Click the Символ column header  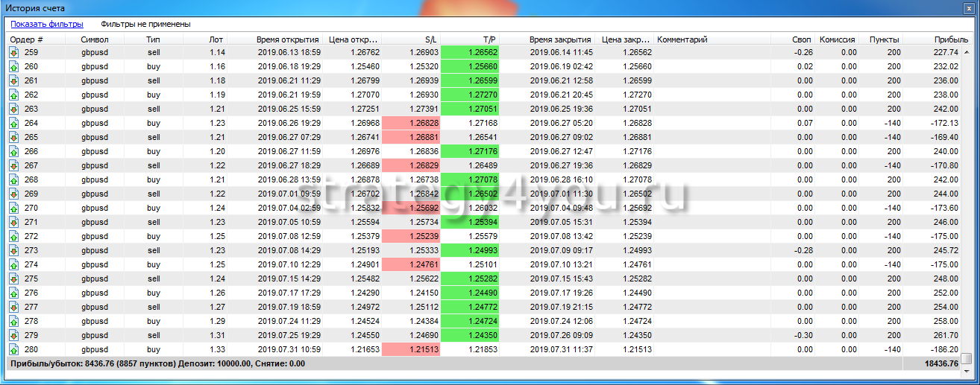[95, 39]
